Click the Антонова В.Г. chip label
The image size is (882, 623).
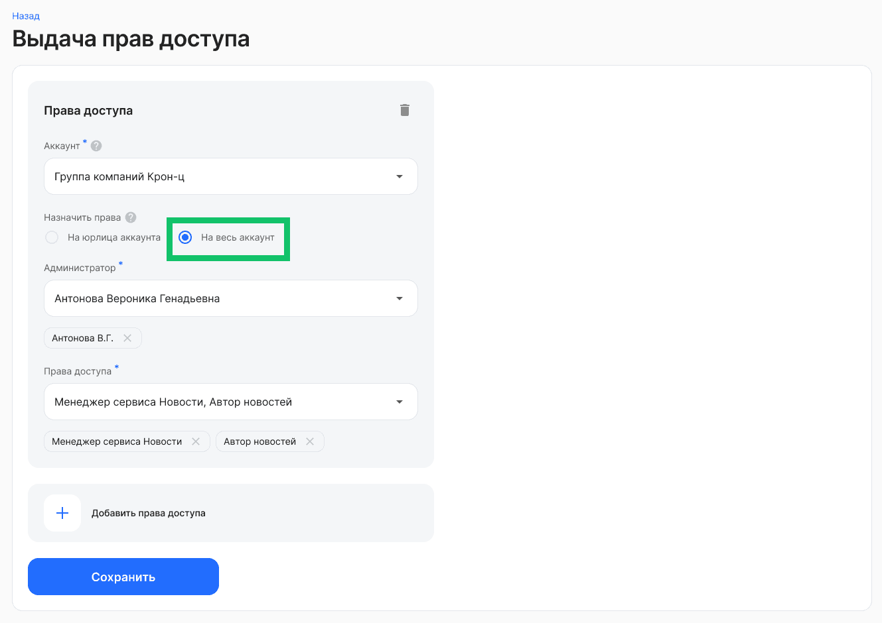click(81, 338)
